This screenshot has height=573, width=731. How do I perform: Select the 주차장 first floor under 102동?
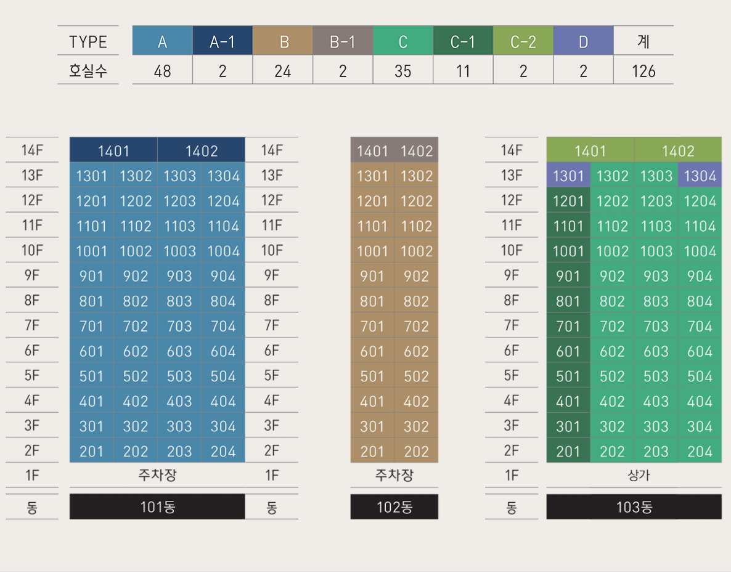[x=394, y=475]
